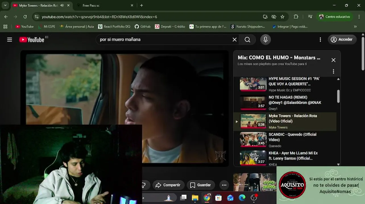Expand hidden bookmarks double chevron

tap(355, 27)
